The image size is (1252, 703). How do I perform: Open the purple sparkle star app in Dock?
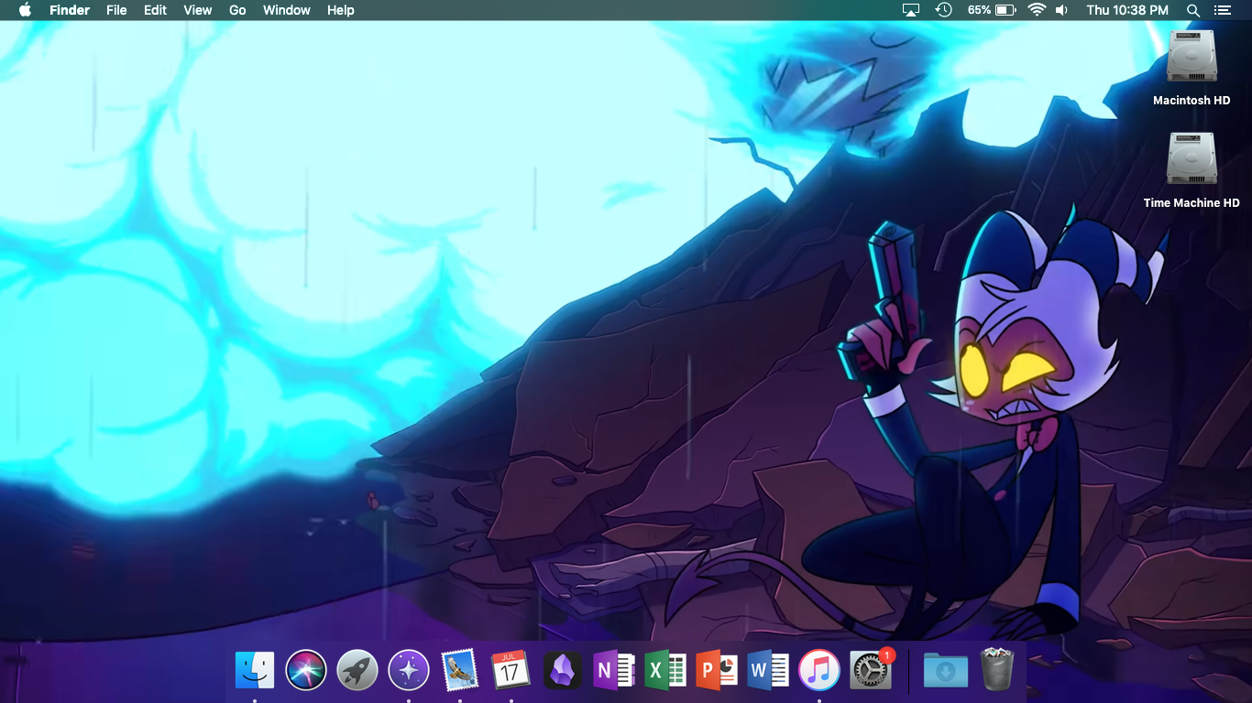coord(409,671)
